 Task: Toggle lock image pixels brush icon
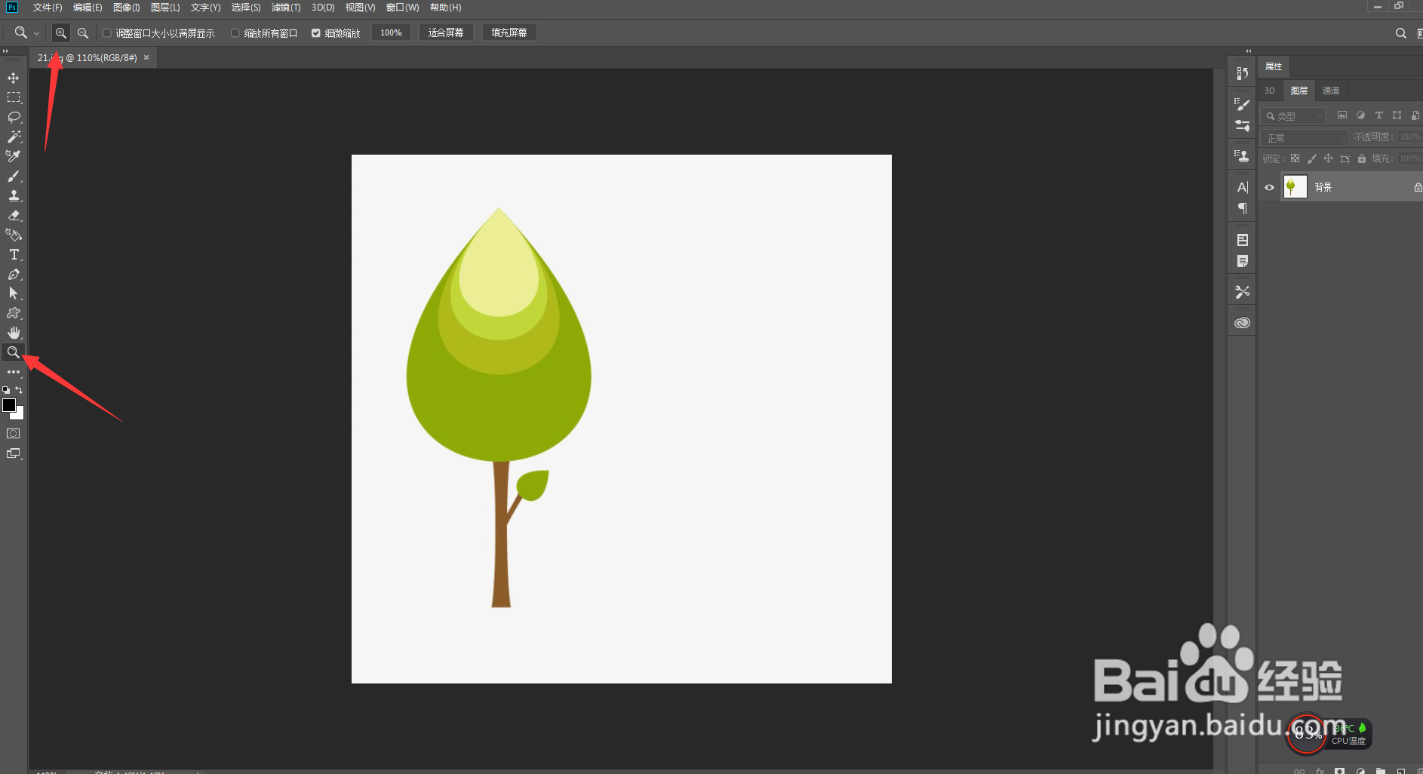pos(1312,158)
